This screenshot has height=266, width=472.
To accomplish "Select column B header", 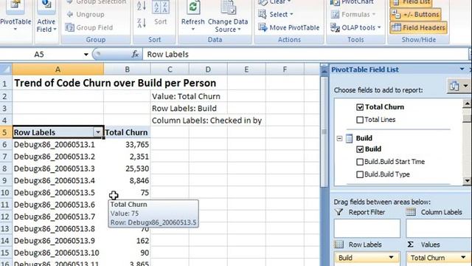I will (x=127, y=69).
